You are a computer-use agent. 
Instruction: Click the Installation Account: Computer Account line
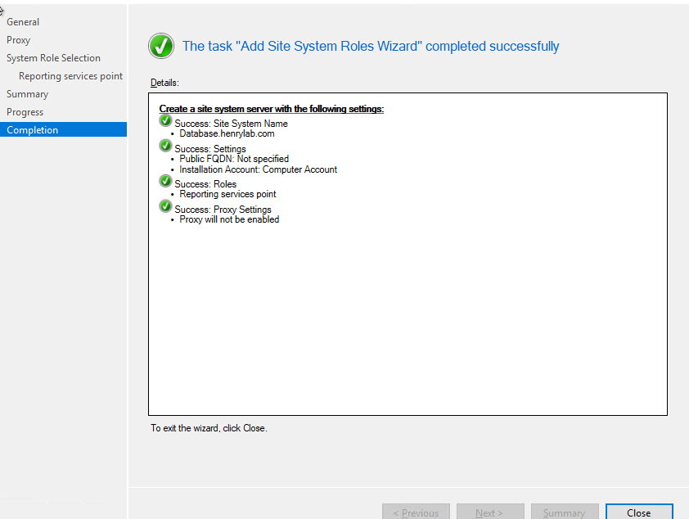(258, 169)
